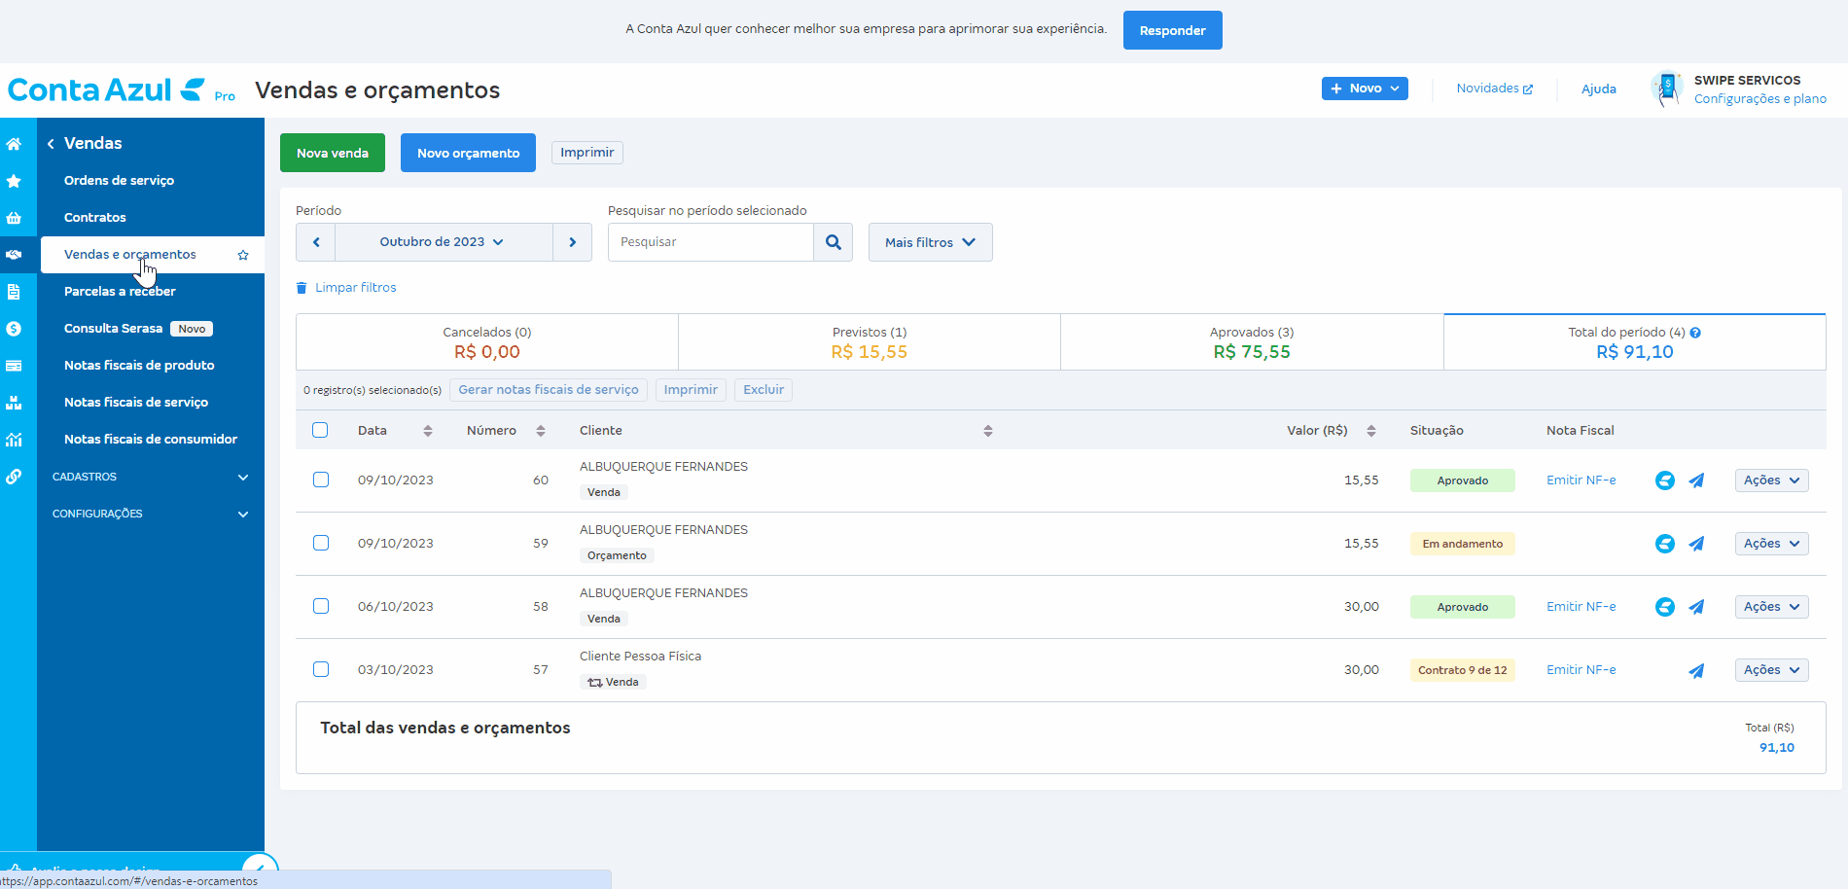1848x889 pixels.
Task: Go to previous month with left arrow
Action: coord(316,242)
